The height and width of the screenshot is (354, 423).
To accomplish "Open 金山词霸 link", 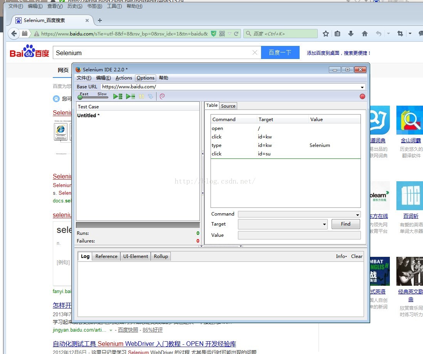I will (x=411, y=140).
